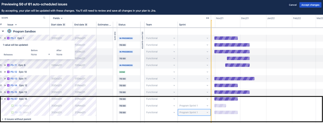Expand the PS-14 Epic 12 row
The width and height of the screenshot is (323, 123).
5,85
